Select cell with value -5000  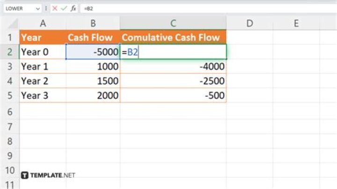coord(93,52)
